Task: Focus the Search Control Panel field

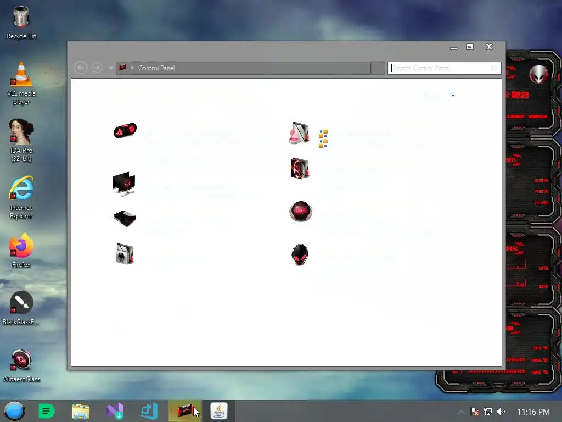Action: [x=445, y=68]
